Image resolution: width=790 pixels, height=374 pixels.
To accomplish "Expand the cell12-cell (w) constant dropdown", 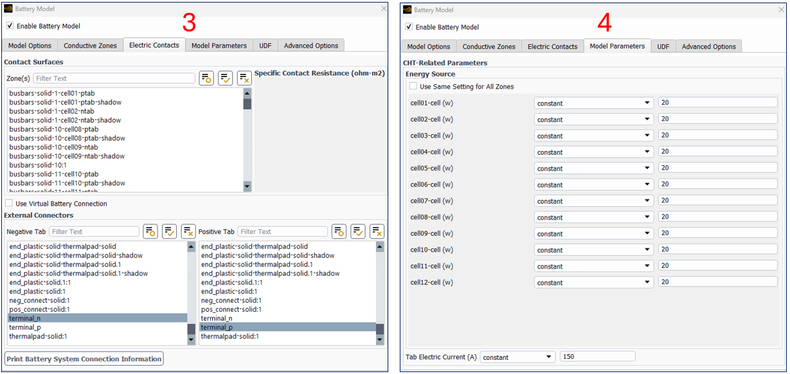I will [593, 282].
